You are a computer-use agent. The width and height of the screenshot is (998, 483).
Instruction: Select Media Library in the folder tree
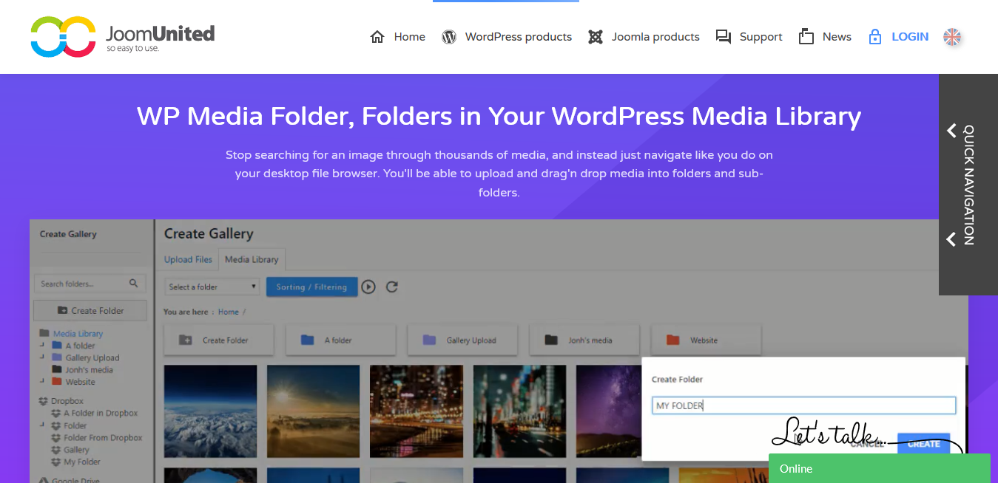click(x=78, y=334)
